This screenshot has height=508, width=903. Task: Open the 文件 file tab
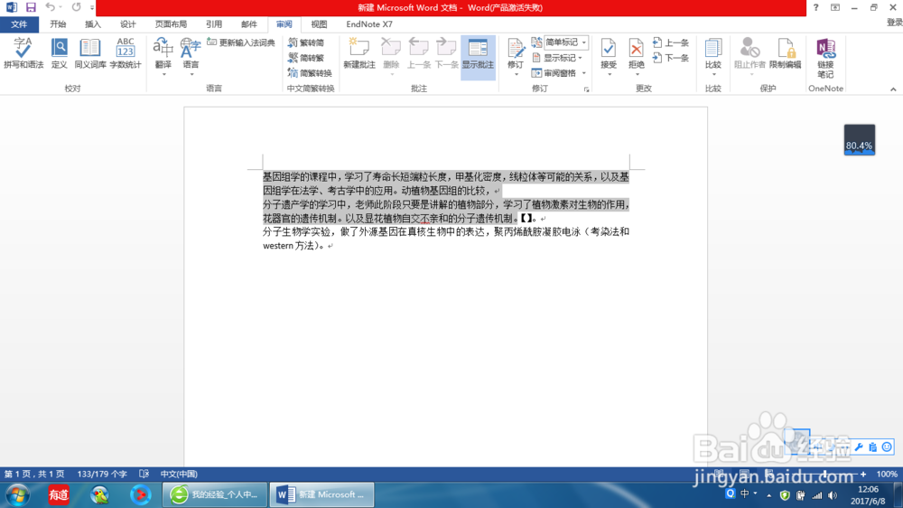(19, 24)
